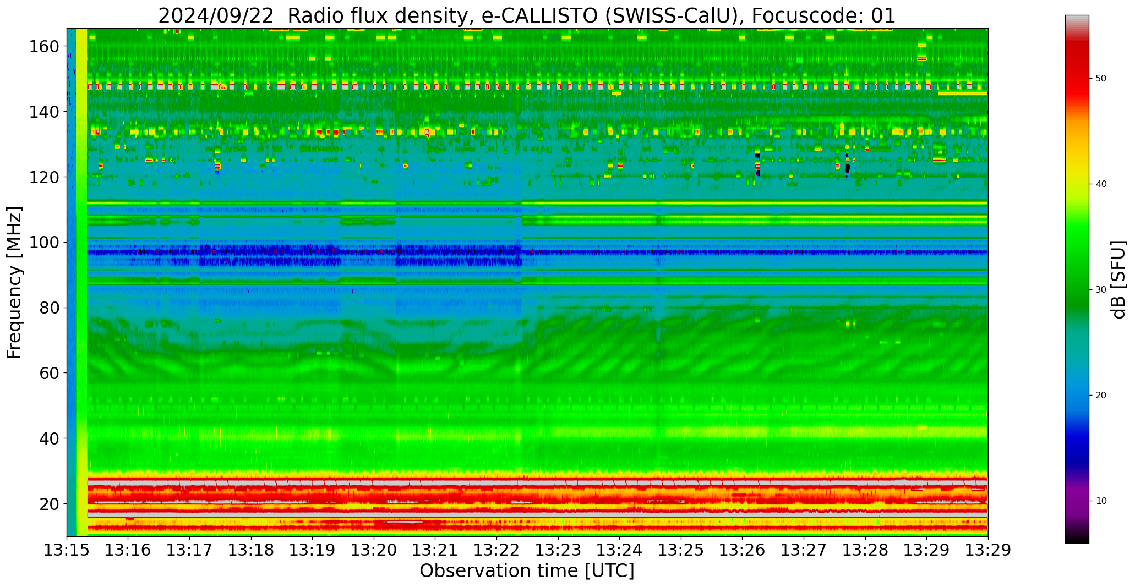
Task: Click the 'dB [SFU]' colorbar label
Action: point(1118,279)
